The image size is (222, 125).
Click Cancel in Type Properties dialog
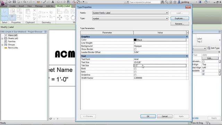tap(165, 116)
